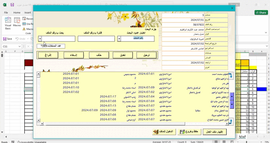This screenshot has width=270, height=143.
Task: Click the الفترة برقم الملف input field
Action: tap(96, 39)
